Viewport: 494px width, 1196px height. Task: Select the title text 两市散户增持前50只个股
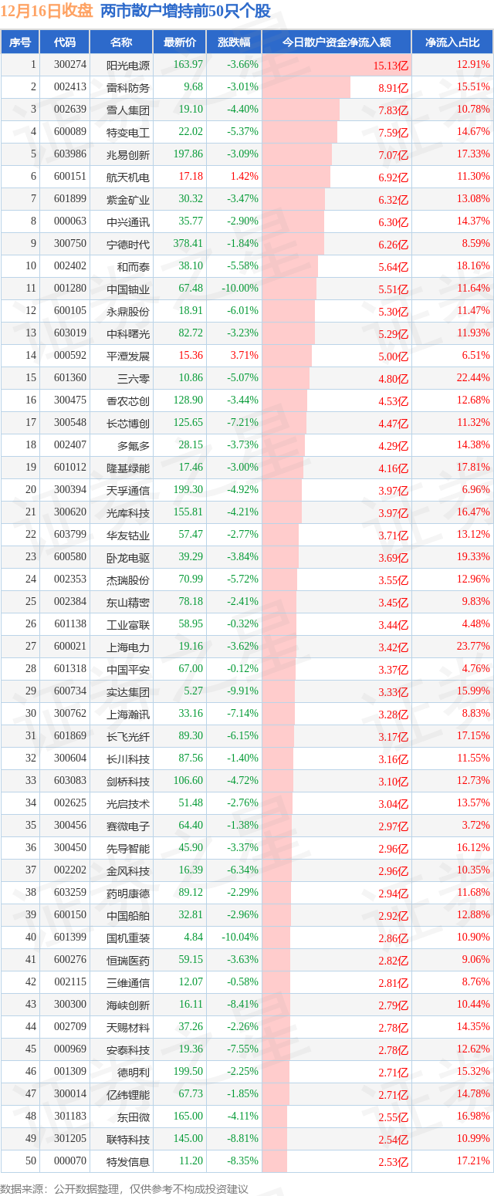(186, 12)
